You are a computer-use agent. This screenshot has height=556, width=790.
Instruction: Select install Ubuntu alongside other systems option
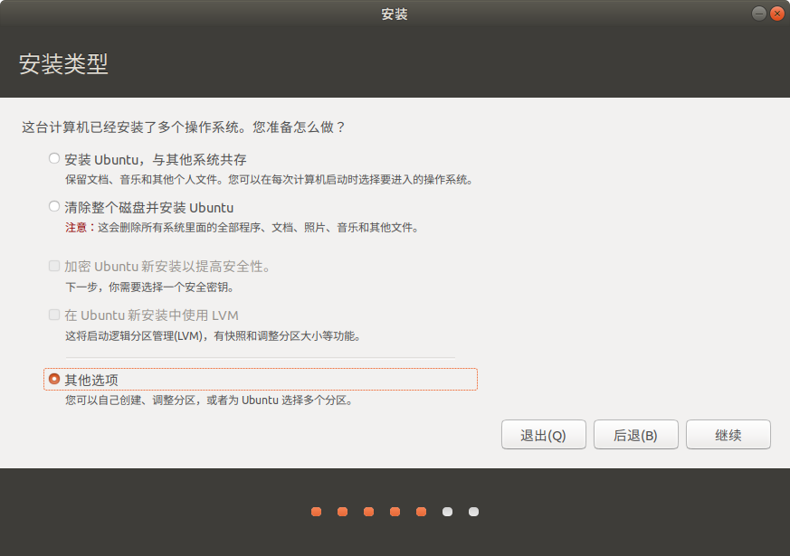click(x=54, y=159)
